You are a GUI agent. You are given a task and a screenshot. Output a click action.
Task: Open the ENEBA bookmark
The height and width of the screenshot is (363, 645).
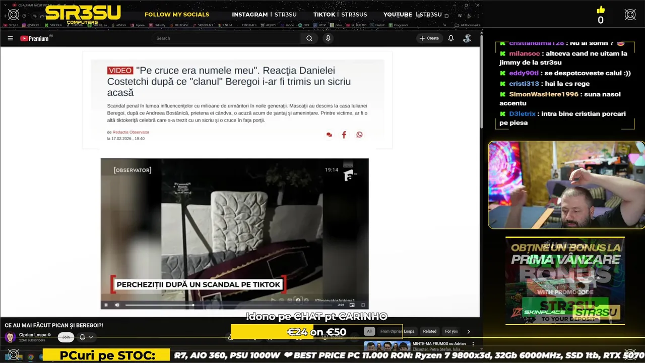point(226,25)
